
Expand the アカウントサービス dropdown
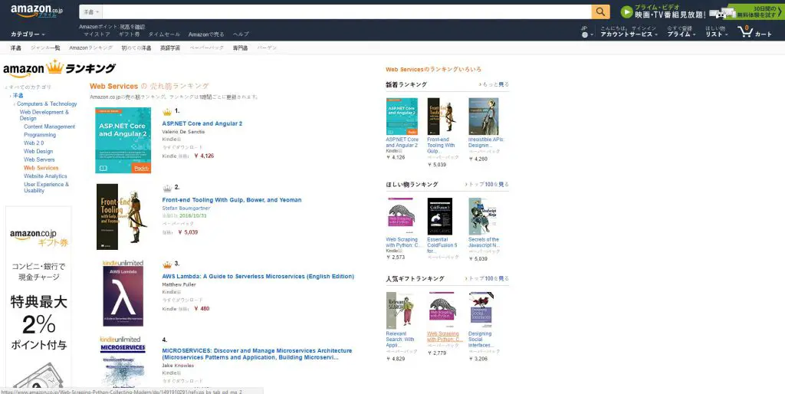point(628,34)
